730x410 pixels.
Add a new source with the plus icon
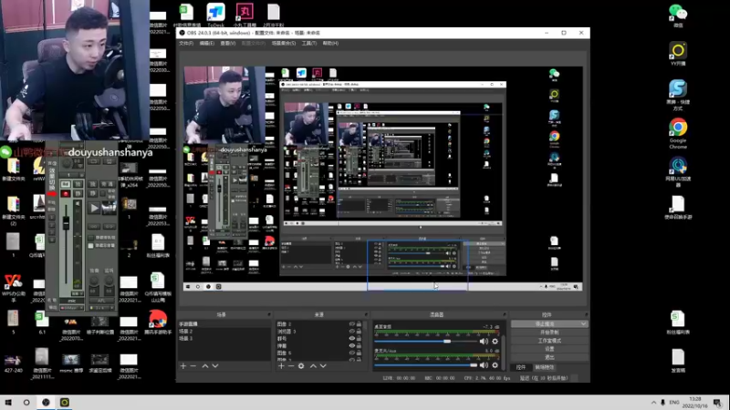tap(281, 366)
